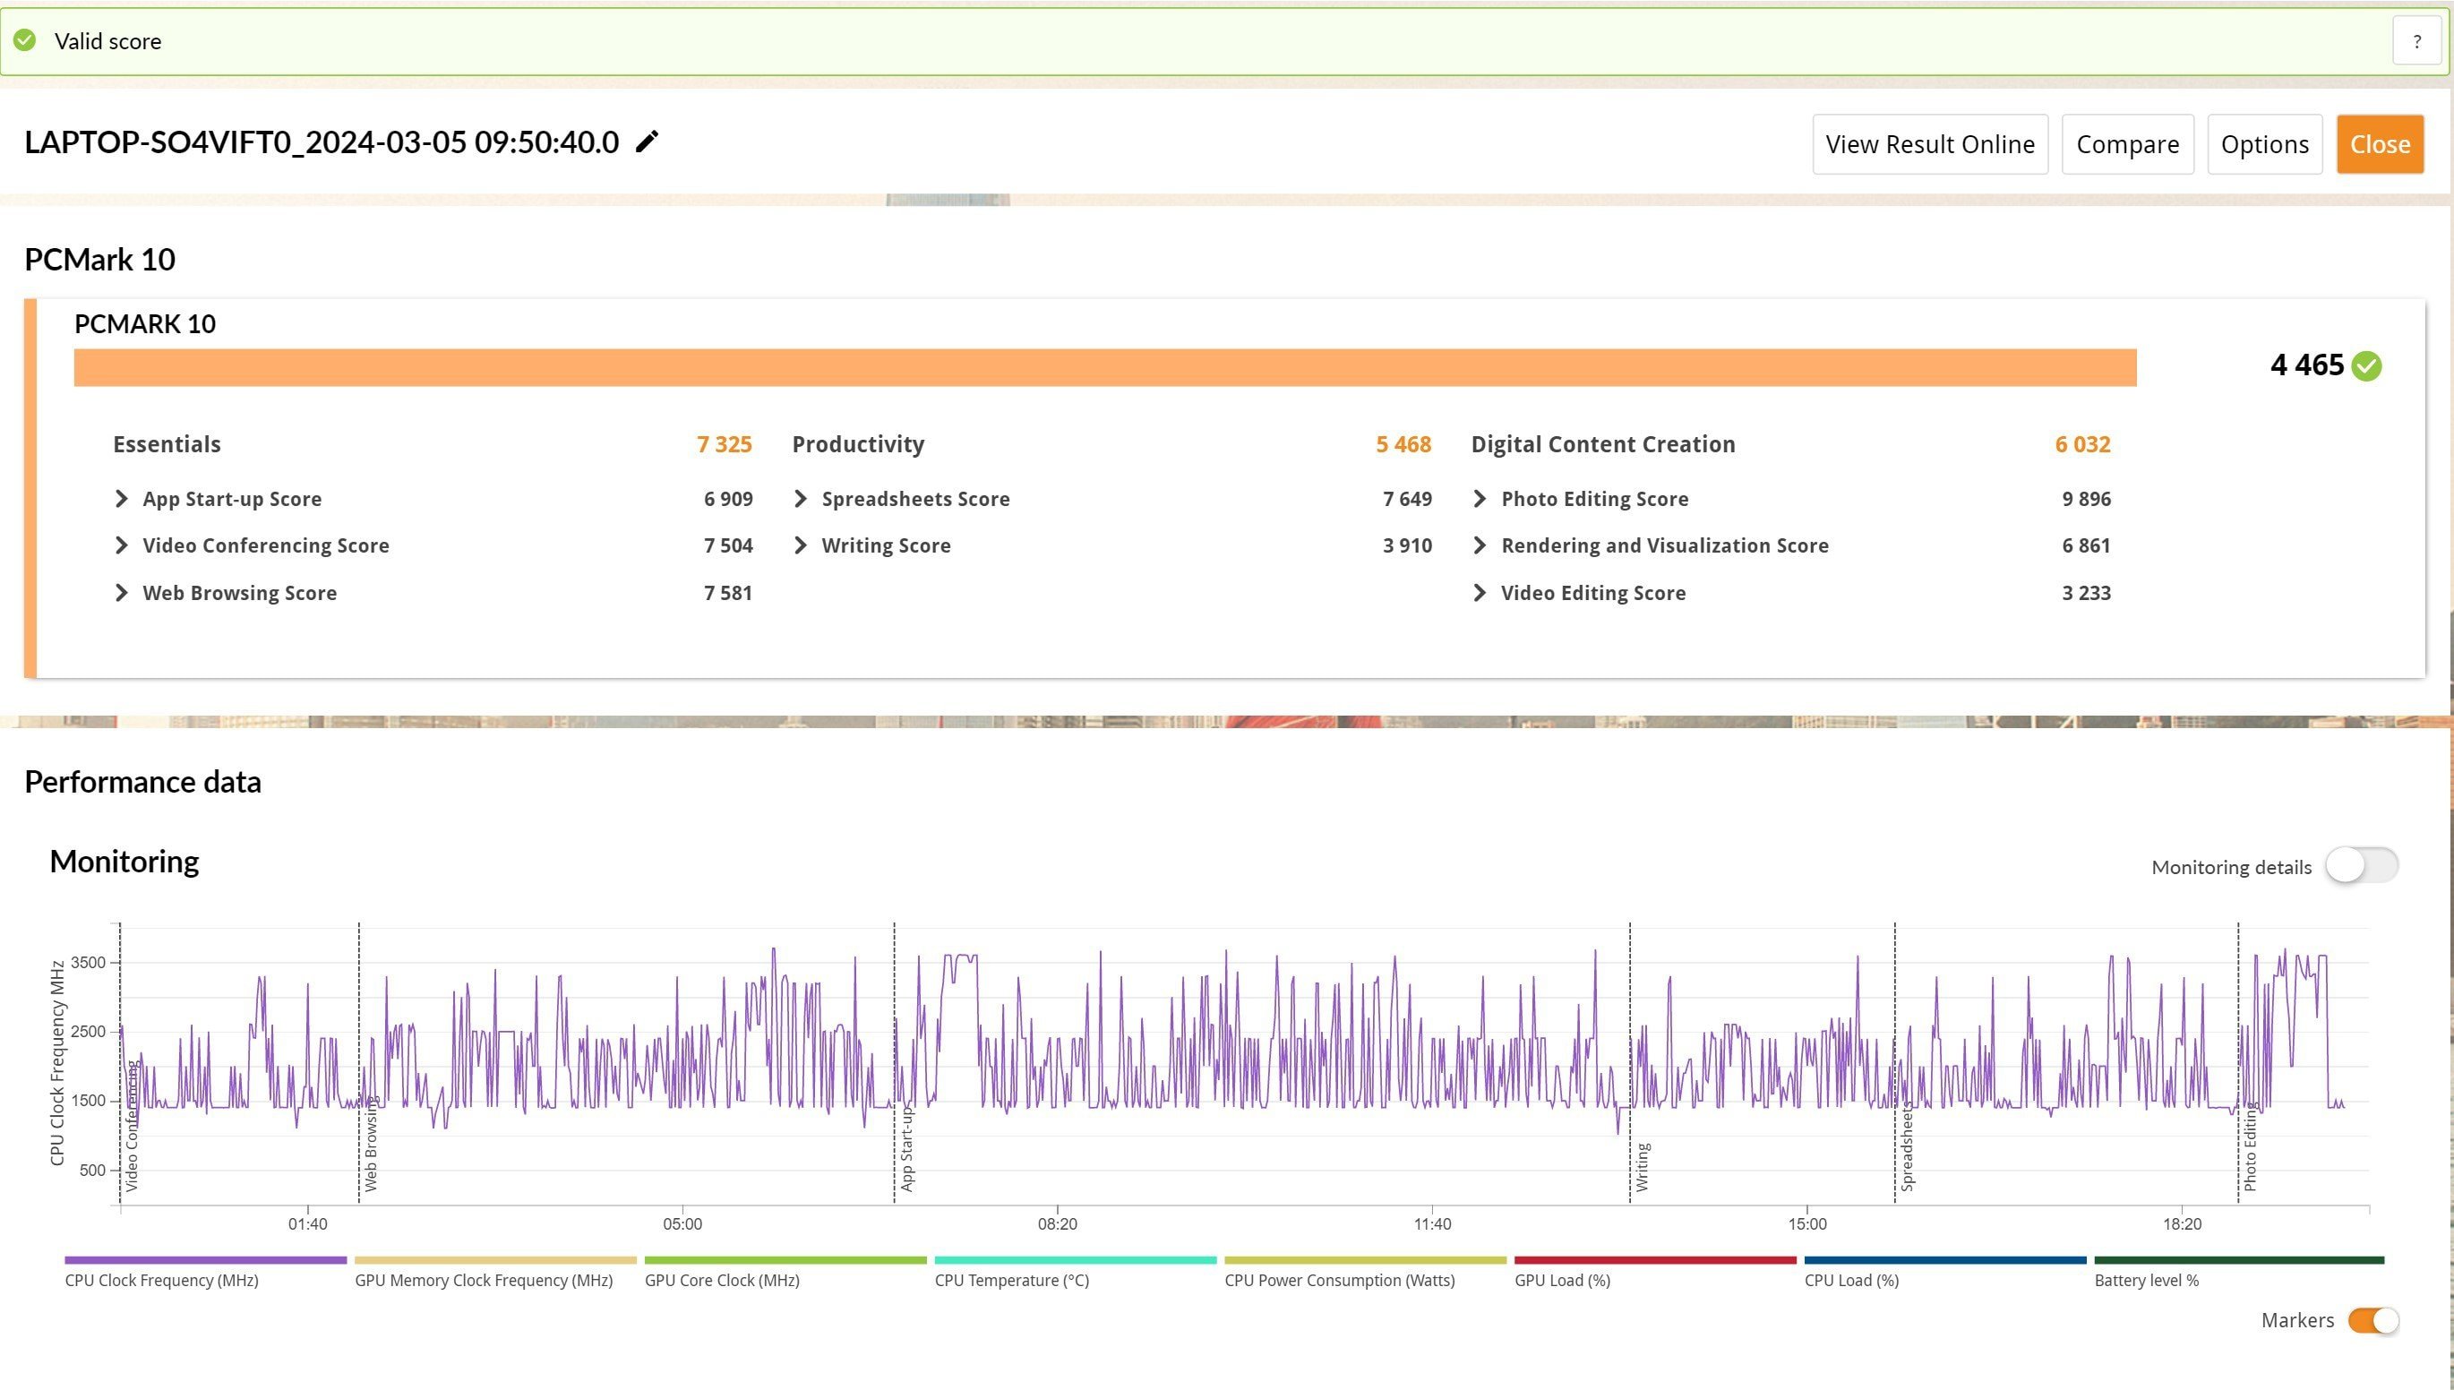Open the Options menu
The height and width of the screenshot is (1390, 2454).
2263,143
